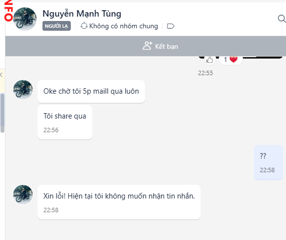Image resolution: width=286 pixels, height=240 pixels.
Task: Click the NGƯỜI LẠ badge
Action: point(57,26)
